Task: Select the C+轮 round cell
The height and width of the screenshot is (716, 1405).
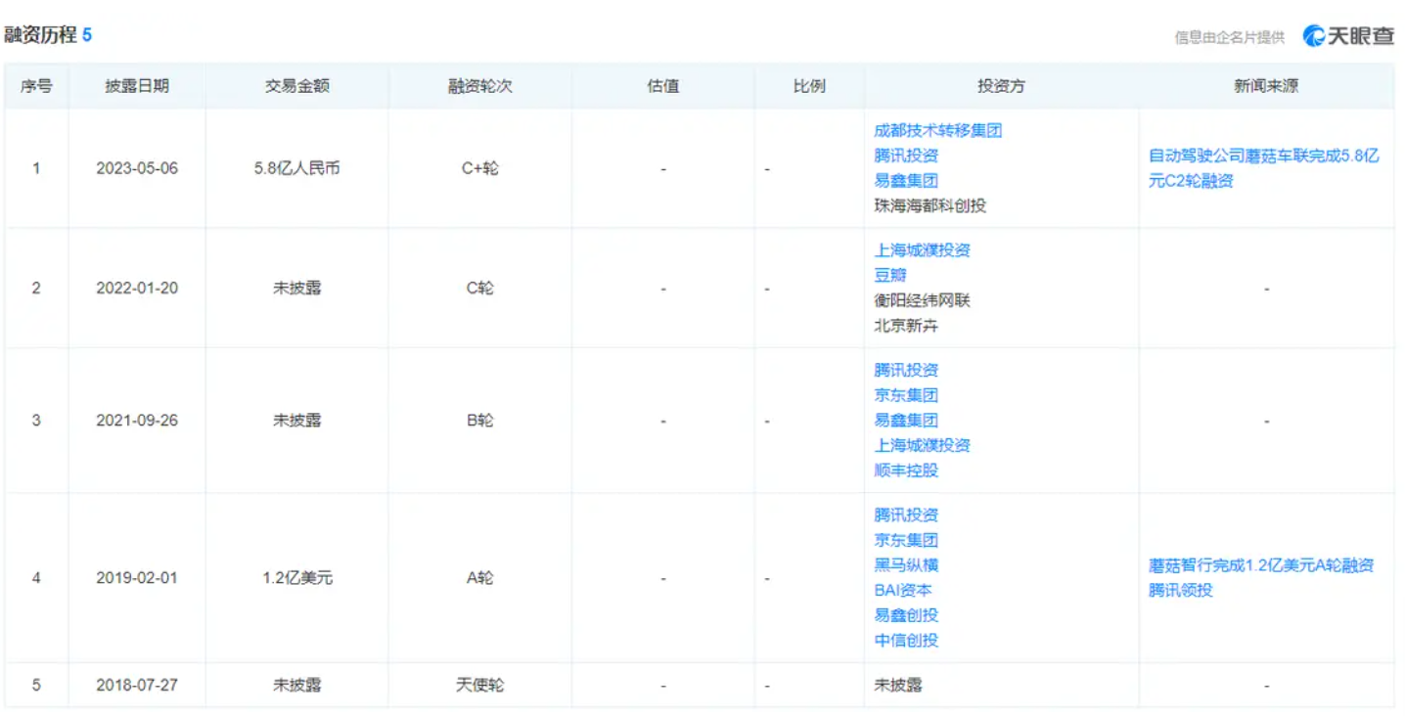Action: click(480, 168)
